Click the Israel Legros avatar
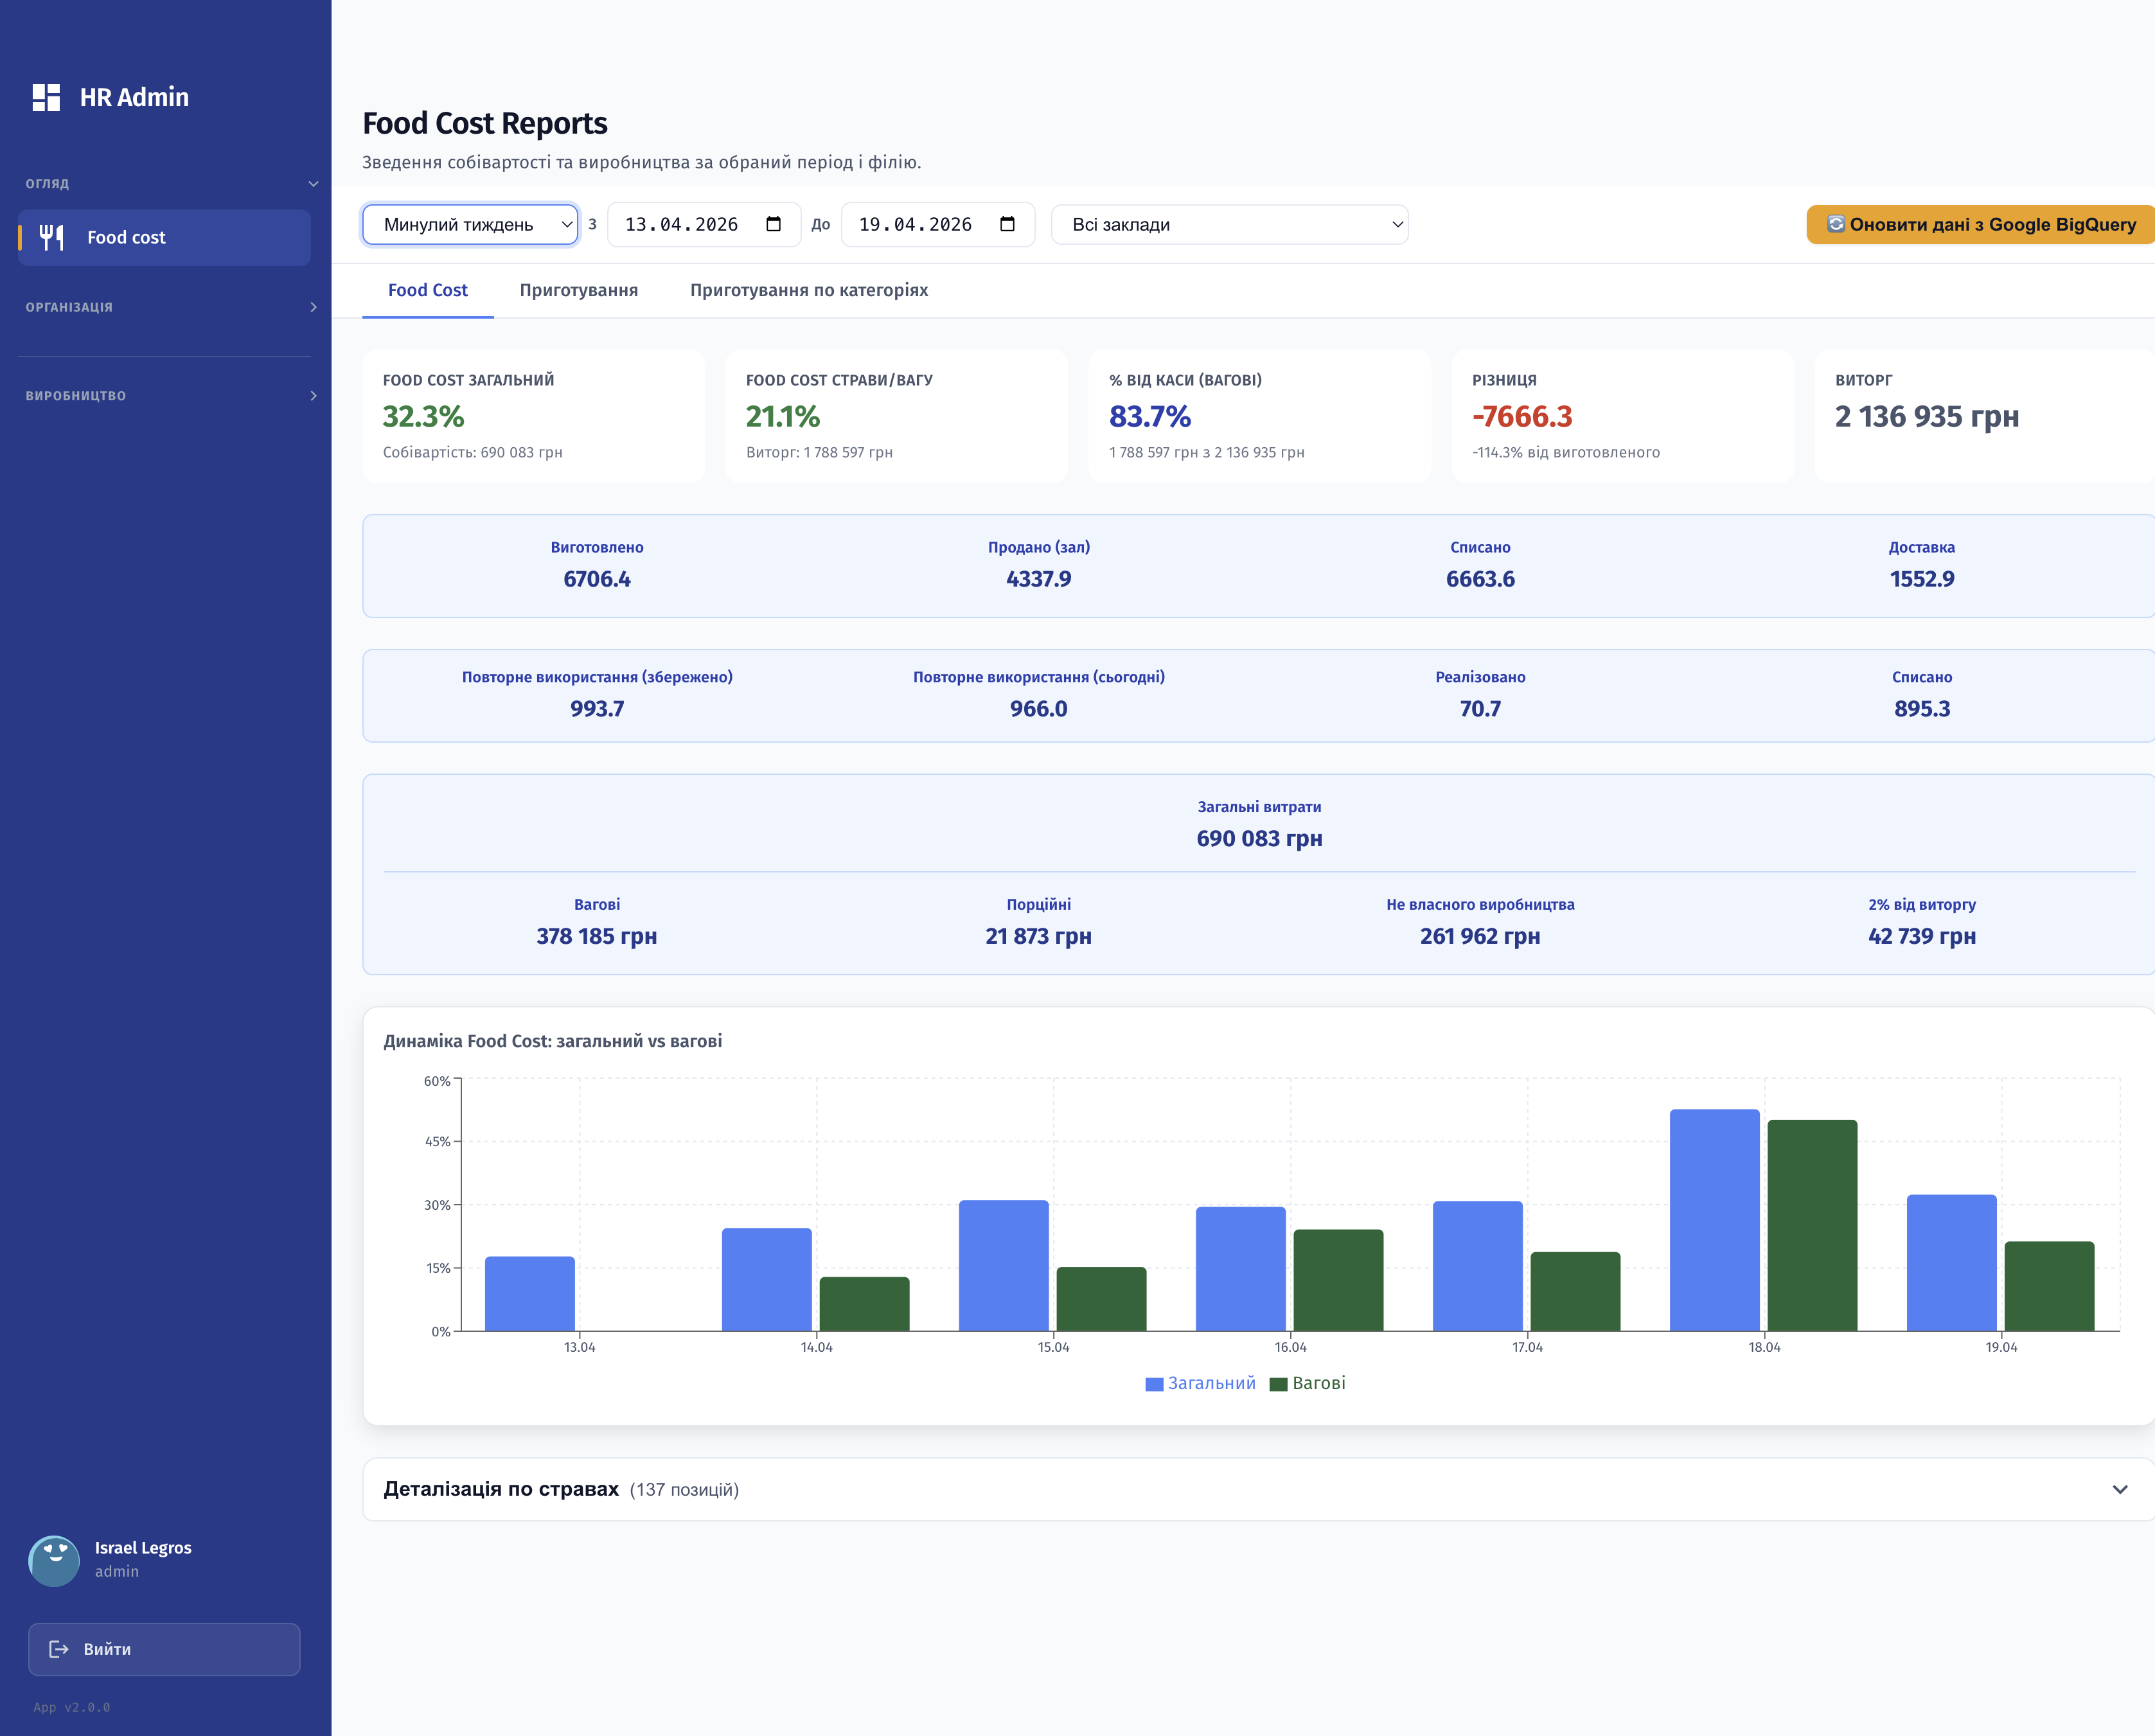 [54, 1560]
